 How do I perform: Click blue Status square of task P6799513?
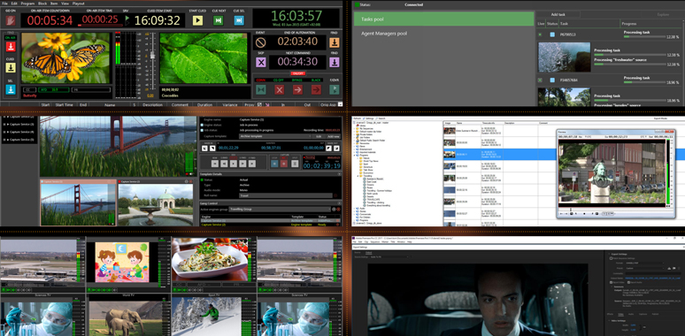552,34
